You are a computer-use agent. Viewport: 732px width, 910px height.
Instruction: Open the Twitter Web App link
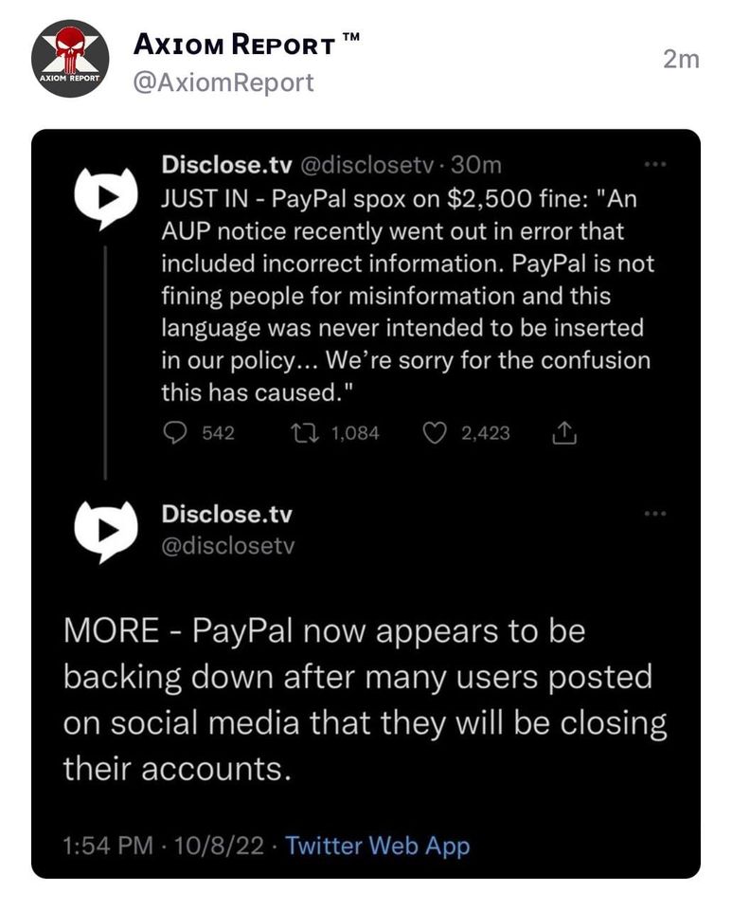[x=377, y=846]
